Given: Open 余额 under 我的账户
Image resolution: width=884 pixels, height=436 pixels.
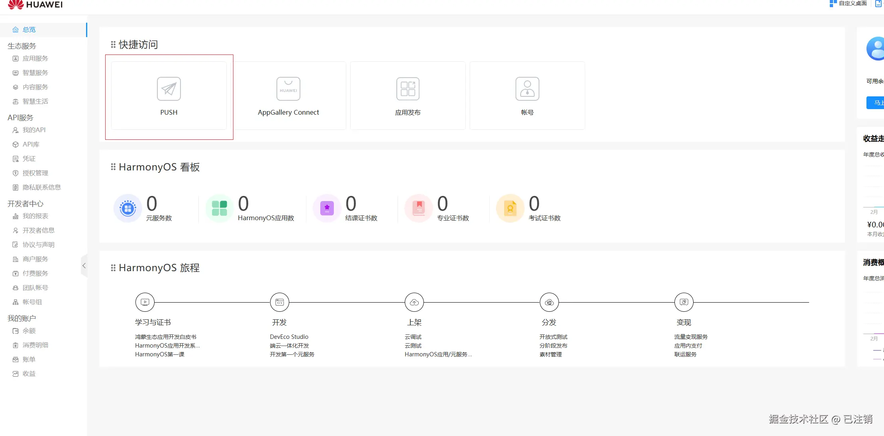Looking at the screenshot, I should (29, 331).
